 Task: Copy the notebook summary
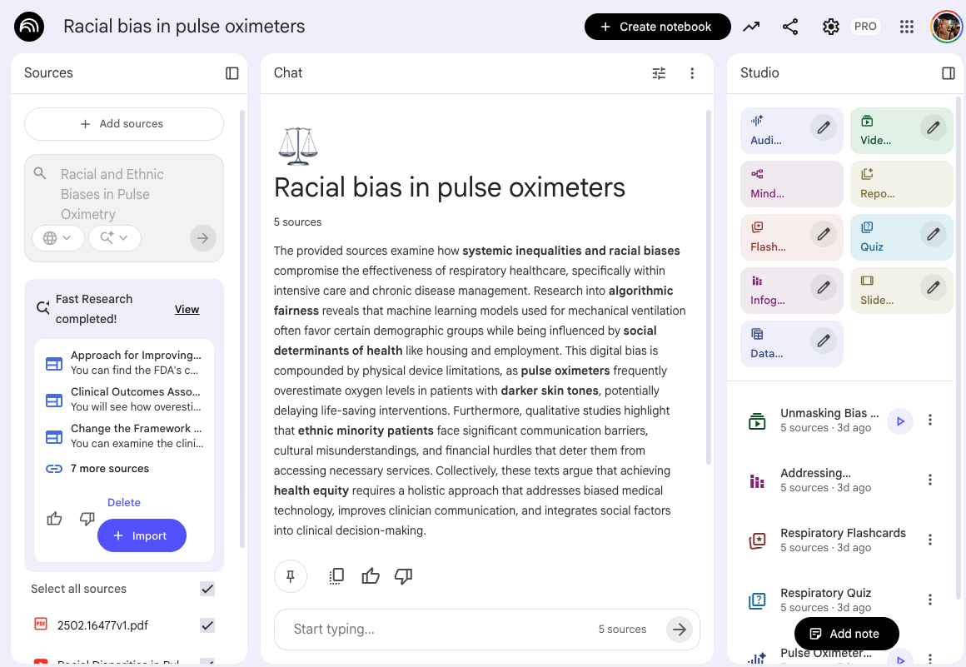click(336, 576)
